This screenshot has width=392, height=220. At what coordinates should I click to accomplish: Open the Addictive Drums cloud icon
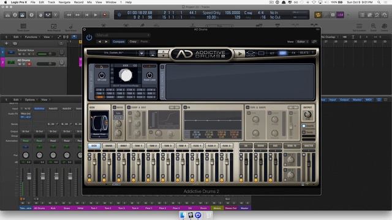[251, 53]
